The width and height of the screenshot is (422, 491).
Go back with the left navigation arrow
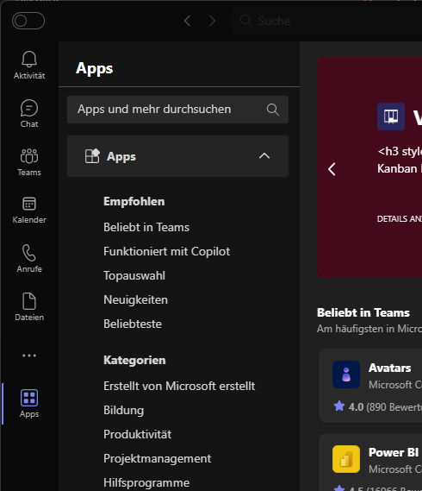click(x=187, y=21)
